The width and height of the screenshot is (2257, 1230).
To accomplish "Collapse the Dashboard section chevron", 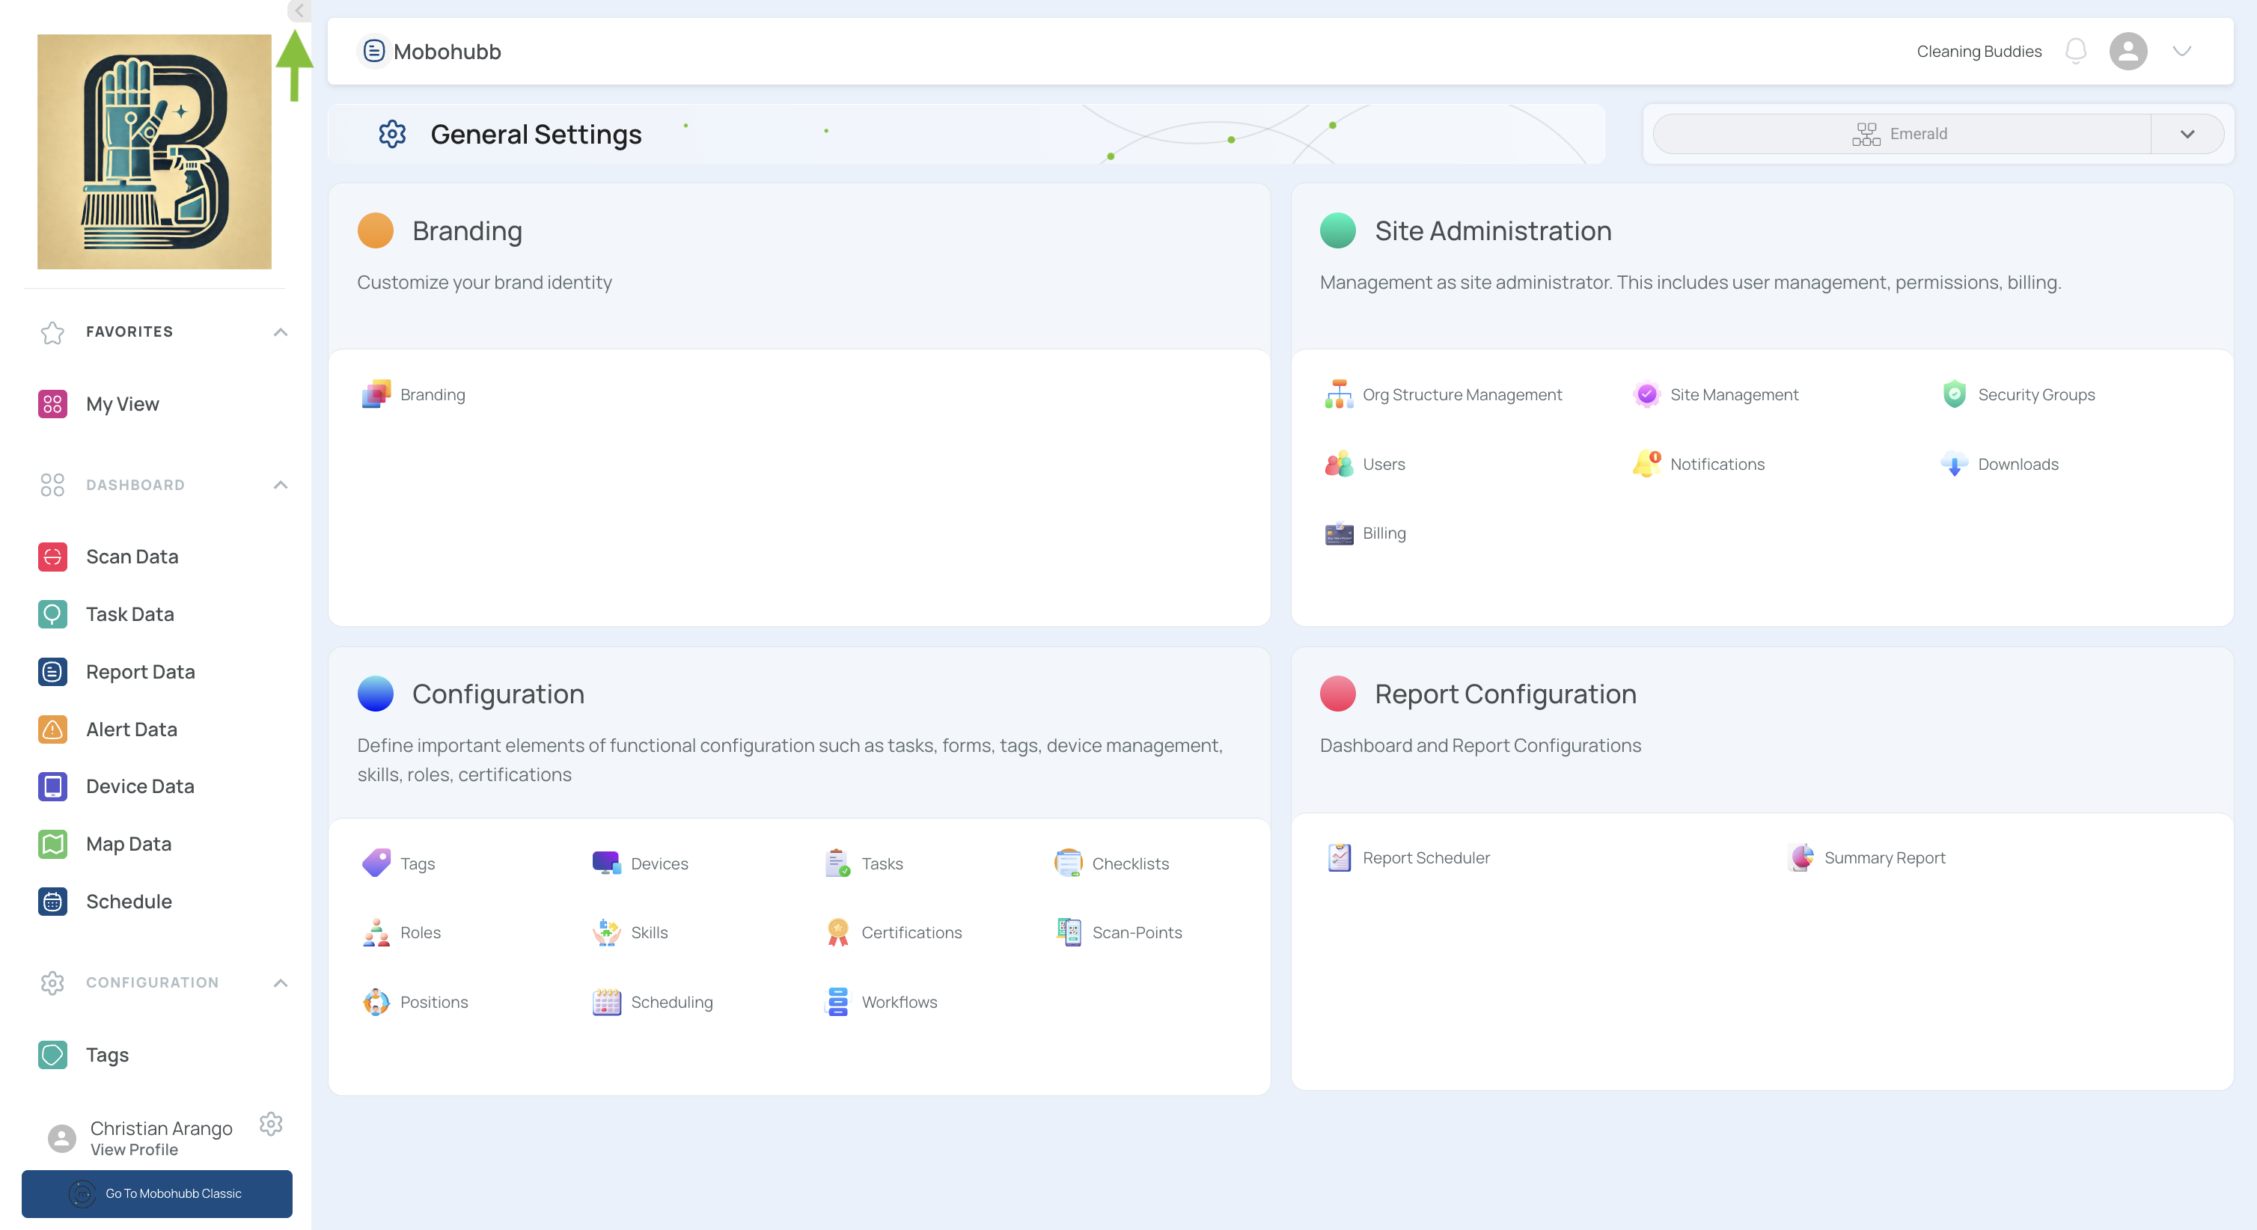I will [281, 486].
